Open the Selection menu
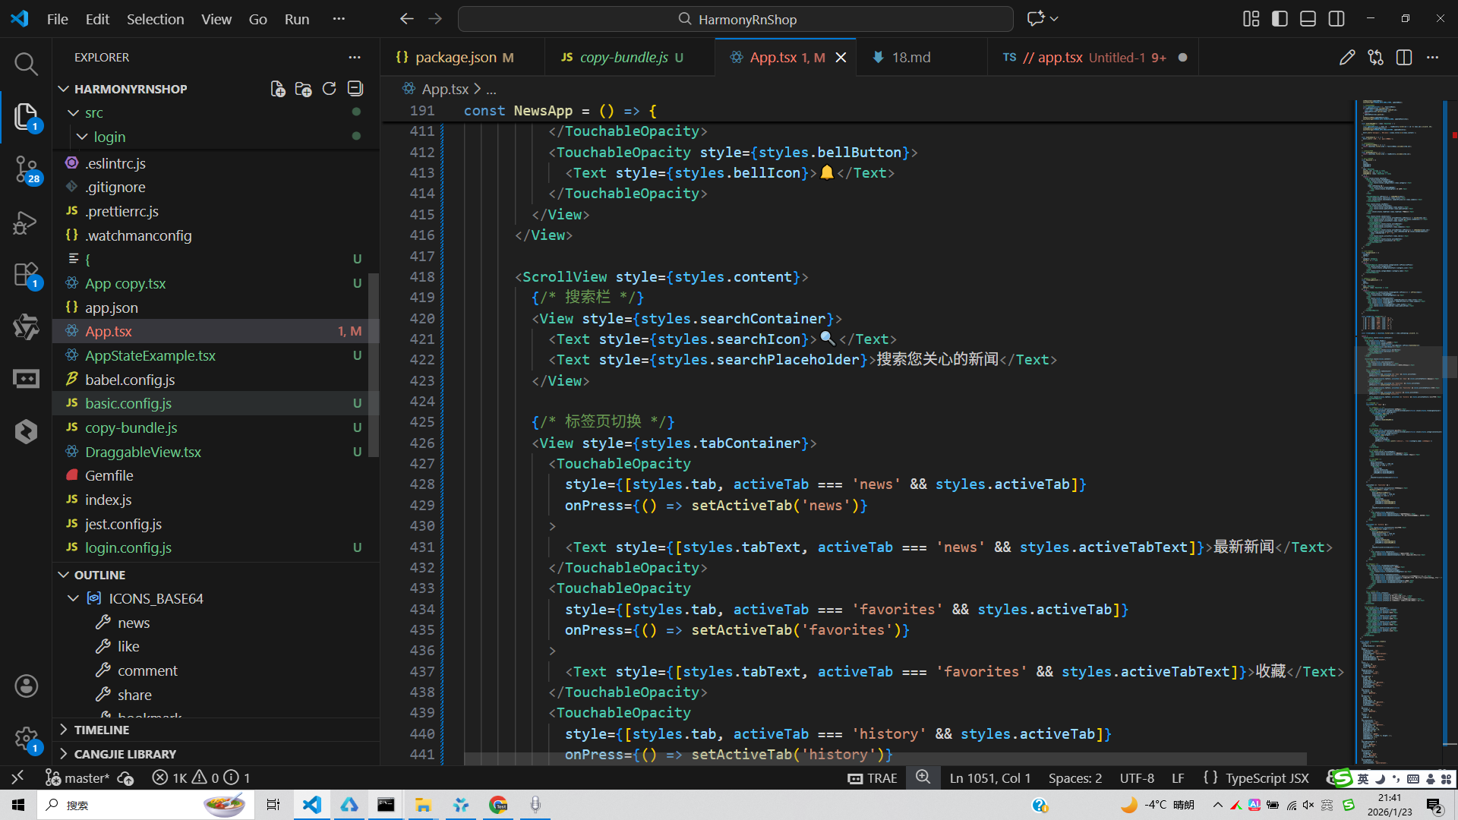The width and height of the screenshot is (1458, 820). pyautogui.click(x=155, y=19)
